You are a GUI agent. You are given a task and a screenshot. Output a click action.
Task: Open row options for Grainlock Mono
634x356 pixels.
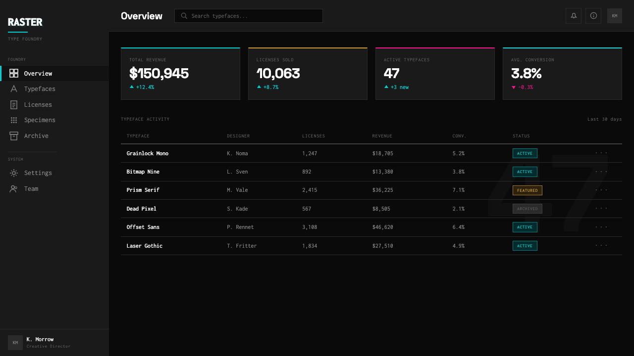click(x=601, y=153)
